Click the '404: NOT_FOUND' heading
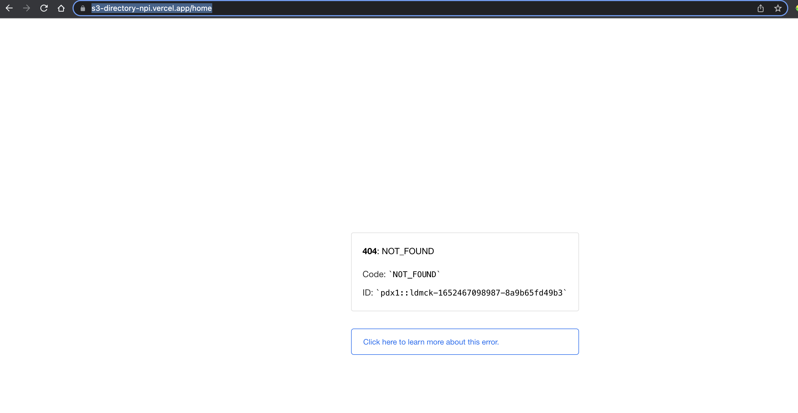 398,251
